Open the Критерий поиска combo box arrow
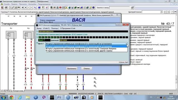The height and width of the screenshot is (100, 178). [161, 12]
